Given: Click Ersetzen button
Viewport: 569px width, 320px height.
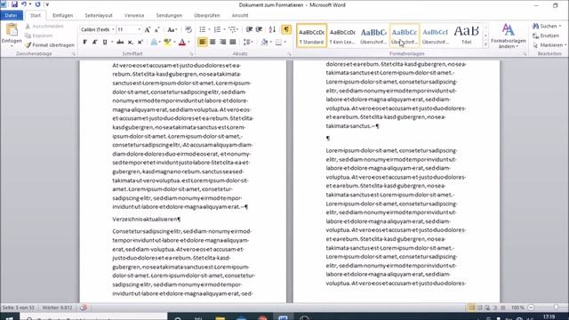Looking at the screenshot, I should point(546,36).
